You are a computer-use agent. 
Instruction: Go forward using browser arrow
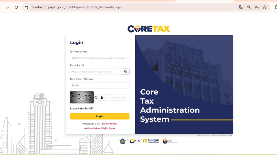[8, 7]
